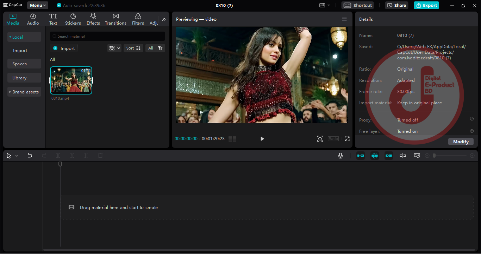
Task: Show Free layer help info icon
Action: [472, 131]
